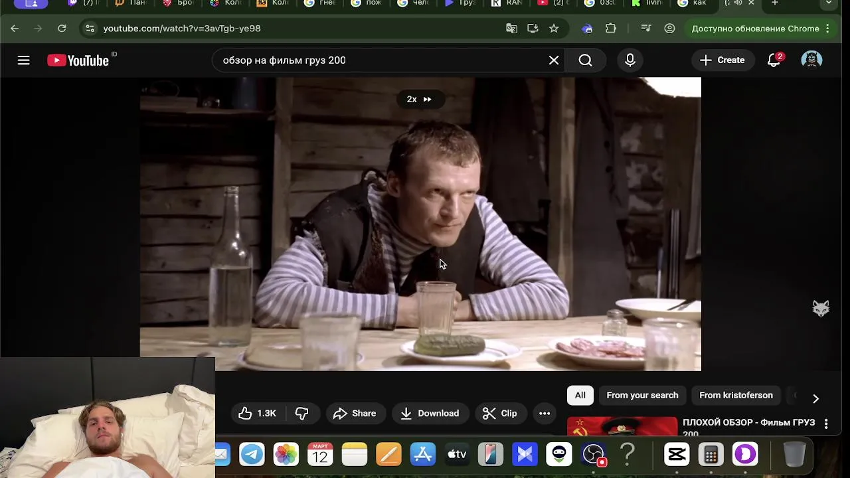The height and width of the screenshot is (478, 850).
Task: Open the YouTube guide hamburger menu
Action: point(24,60)
